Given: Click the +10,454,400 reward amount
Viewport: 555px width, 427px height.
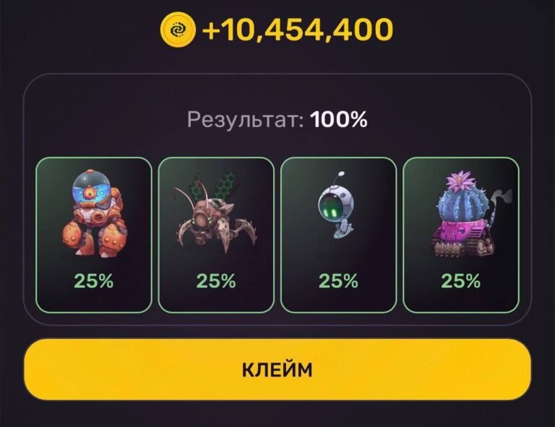Looking at the screenshot, I should pos(297,29).
